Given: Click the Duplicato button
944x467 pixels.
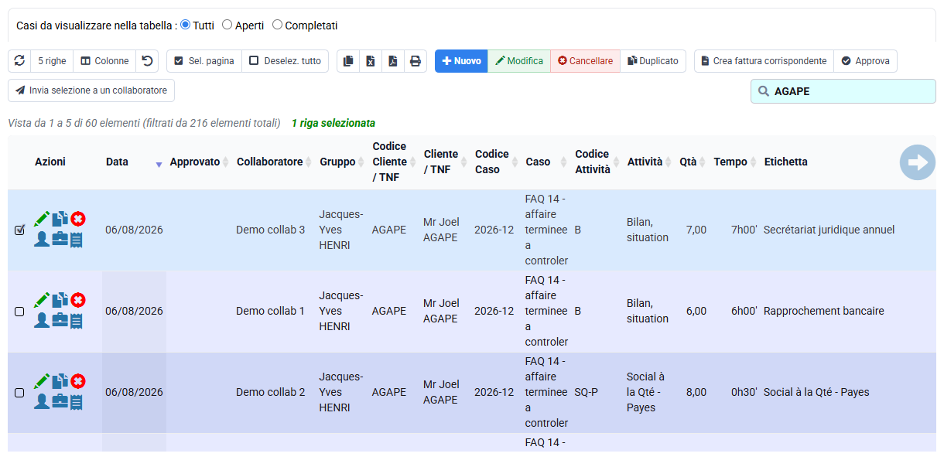Looking at the screenshot, I should [x=653, y=61].
